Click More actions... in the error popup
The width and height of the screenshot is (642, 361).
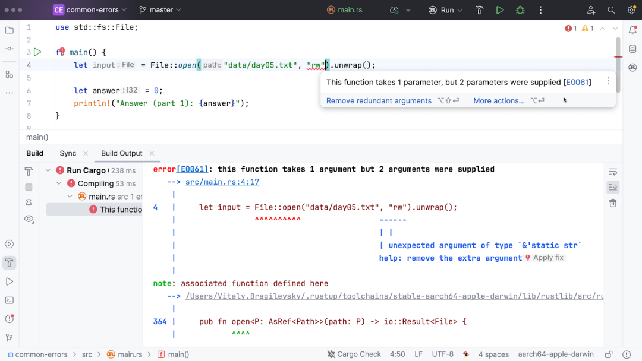point(499,100)
